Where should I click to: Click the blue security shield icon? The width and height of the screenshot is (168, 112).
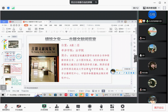8,8
